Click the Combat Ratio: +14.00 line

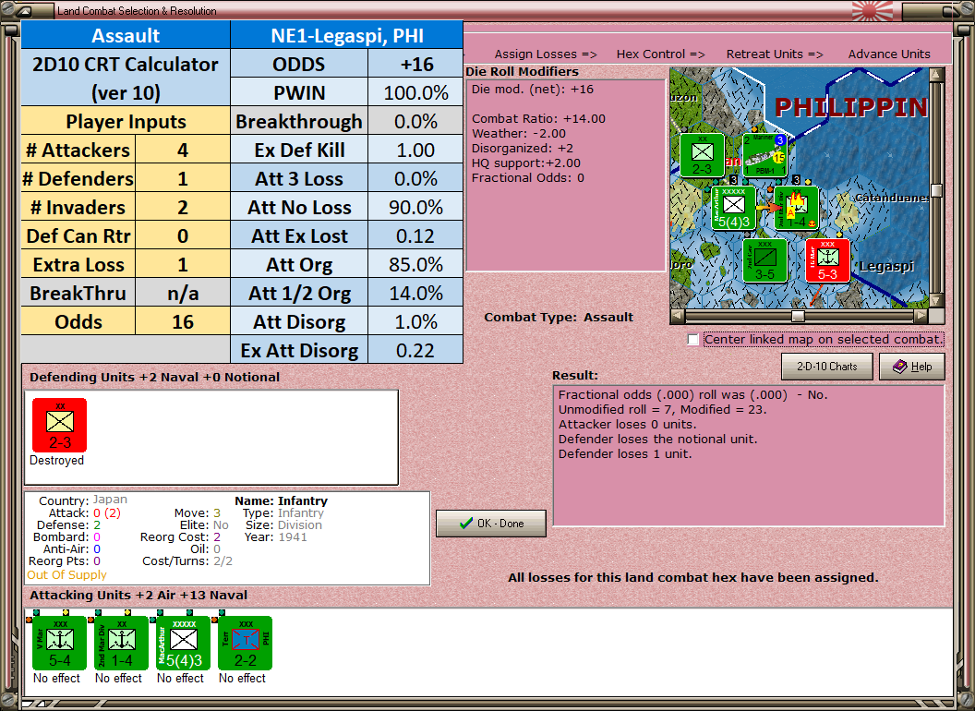point(538,119)
